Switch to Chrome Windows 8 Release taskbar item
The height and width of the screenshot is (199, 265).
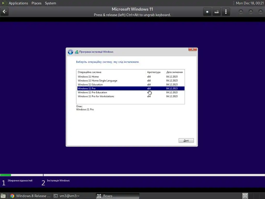(31, 196)
